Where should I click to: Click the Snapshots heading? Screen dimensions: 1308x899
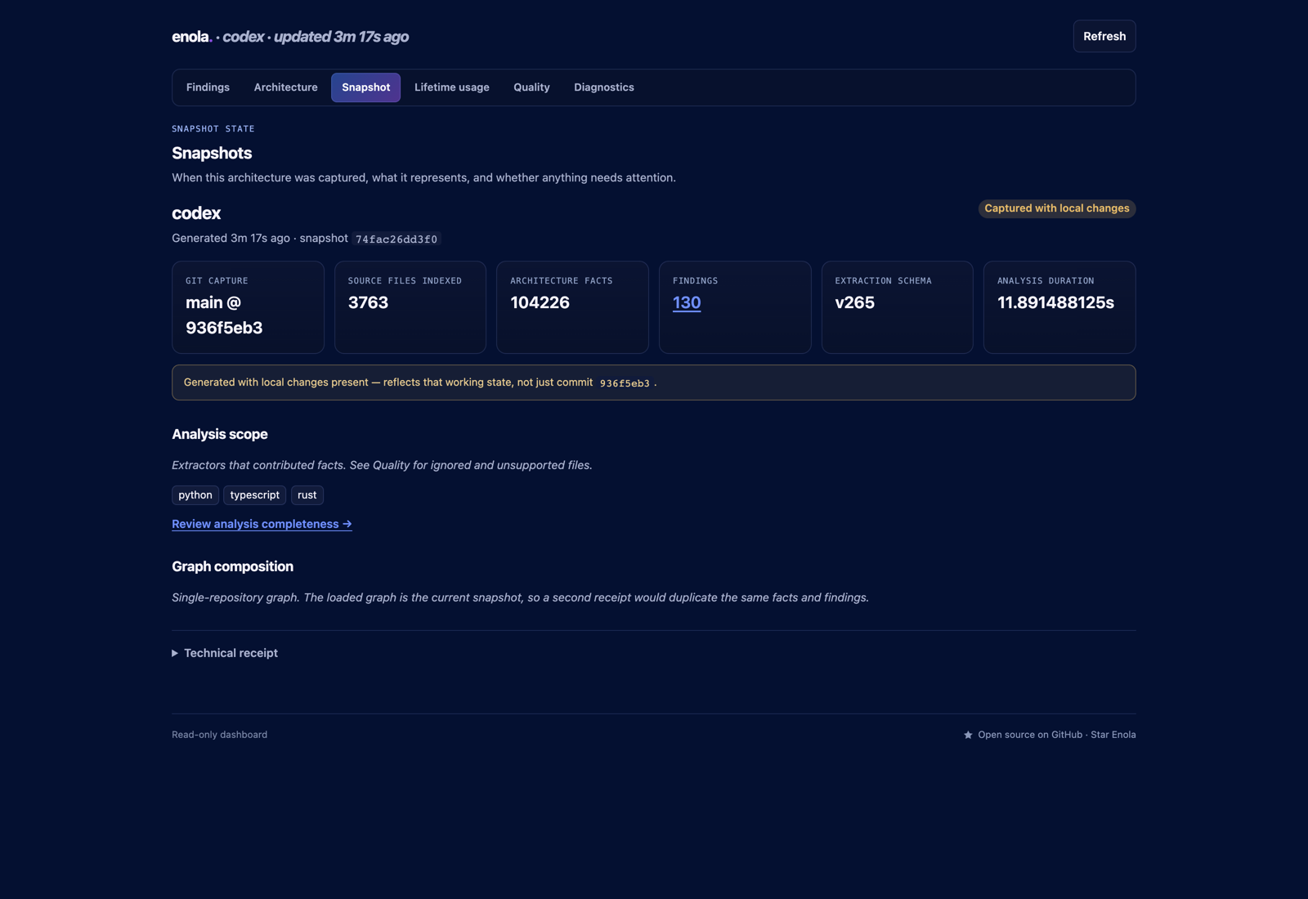212,153
